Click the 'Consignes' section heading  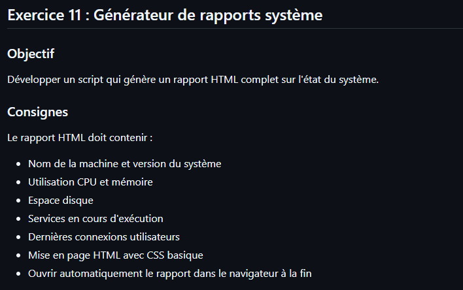click(x=38, y=112)
